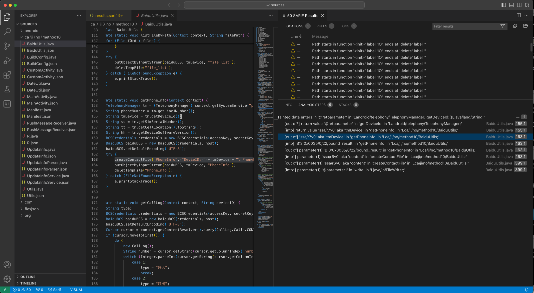Switch to the ANALYSIS STEPS tab
Viewport: 534px width, 293px height.
point(315,105)
